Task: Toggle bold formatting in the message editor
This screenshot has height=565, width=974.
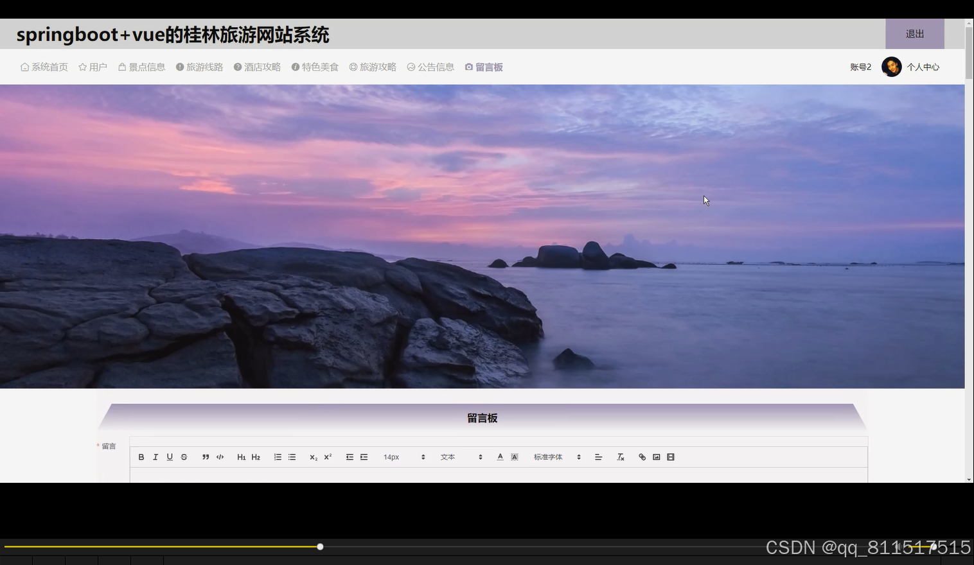Action: click(x=141, y=456)
